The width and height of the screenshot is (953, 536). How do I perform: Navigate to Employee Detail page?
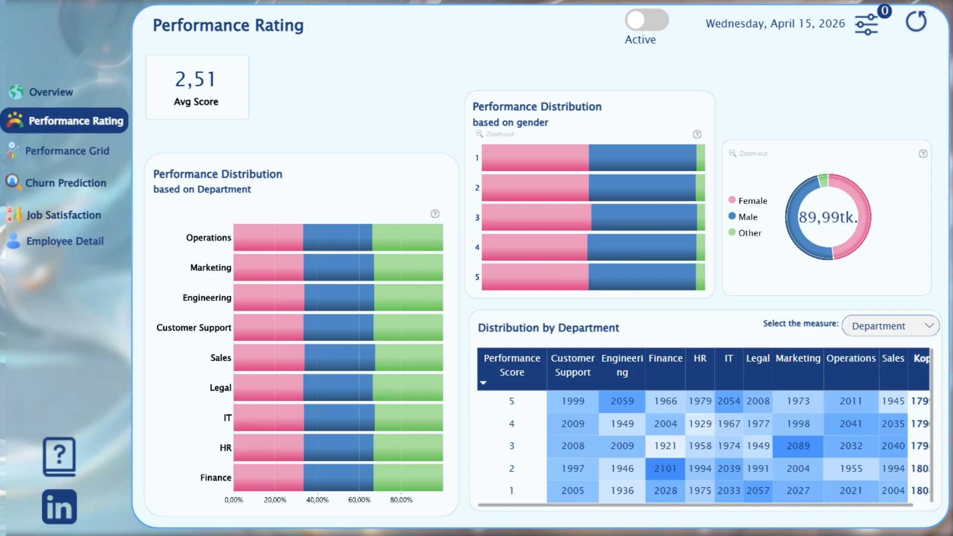click(x=65, y=241)
